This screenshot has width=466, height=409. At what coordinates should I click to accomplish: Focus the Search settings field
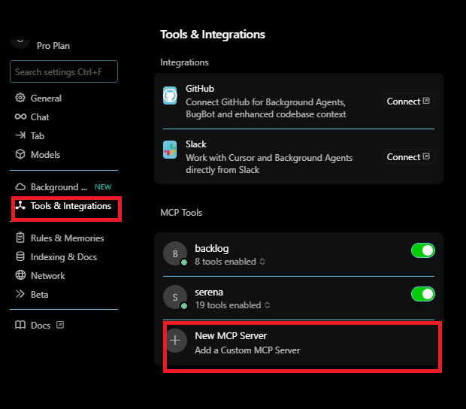pyautogui.click(x=64, y=71)
